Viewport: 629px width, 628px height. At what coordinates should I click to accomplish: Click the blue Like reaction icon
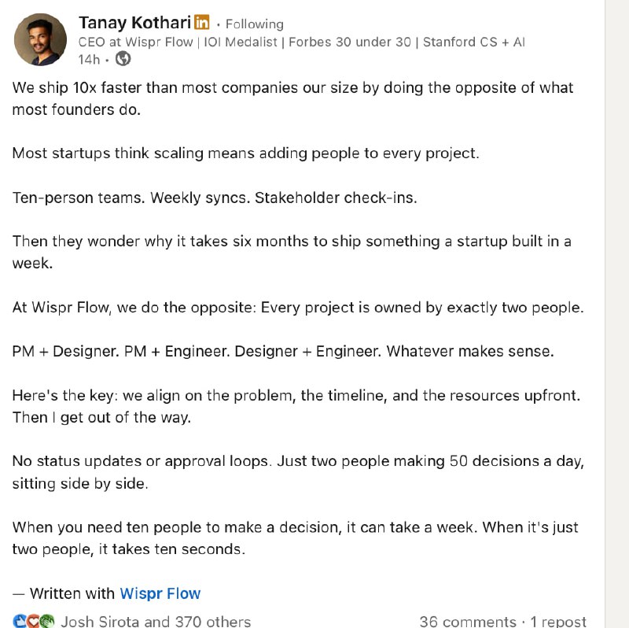point(20,621)
